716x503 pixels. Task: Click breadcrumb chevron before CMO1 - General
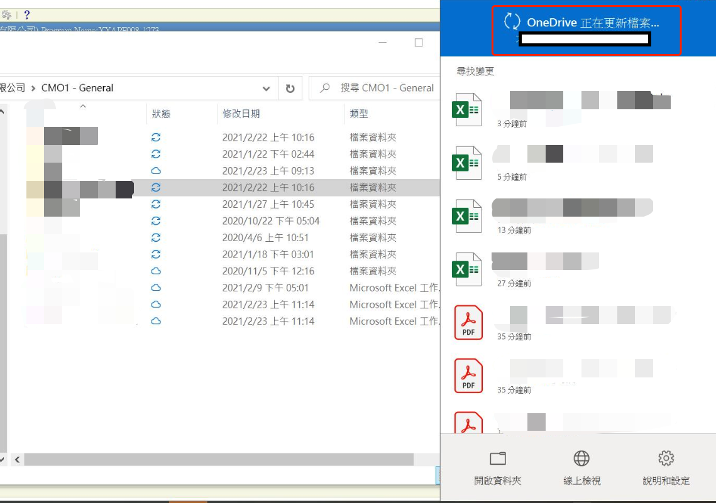click(33, 89)
